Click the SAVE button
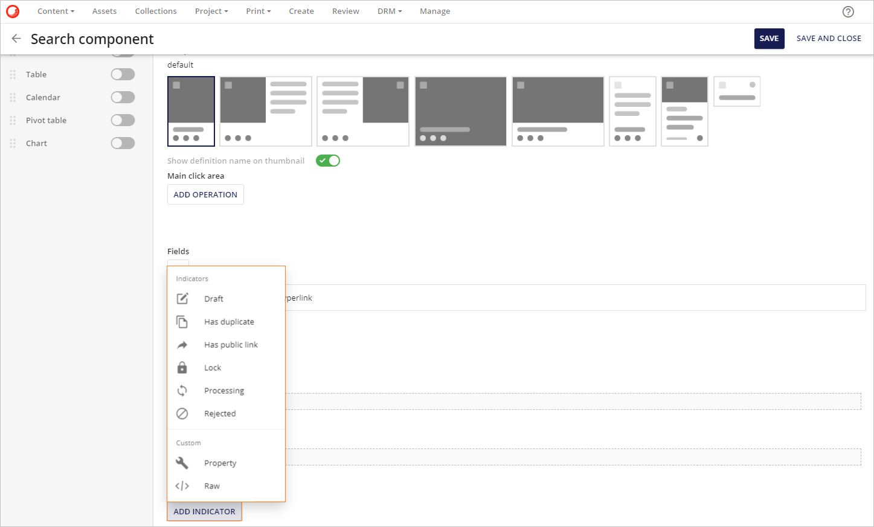The image size is (874, 527). point(769,39)
